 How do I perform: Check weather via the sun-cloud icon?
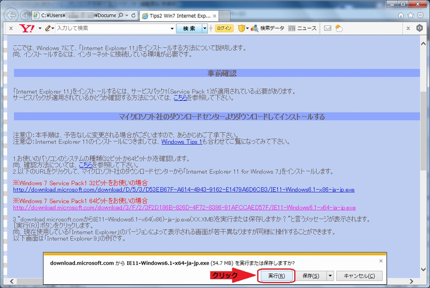point(339,28)
